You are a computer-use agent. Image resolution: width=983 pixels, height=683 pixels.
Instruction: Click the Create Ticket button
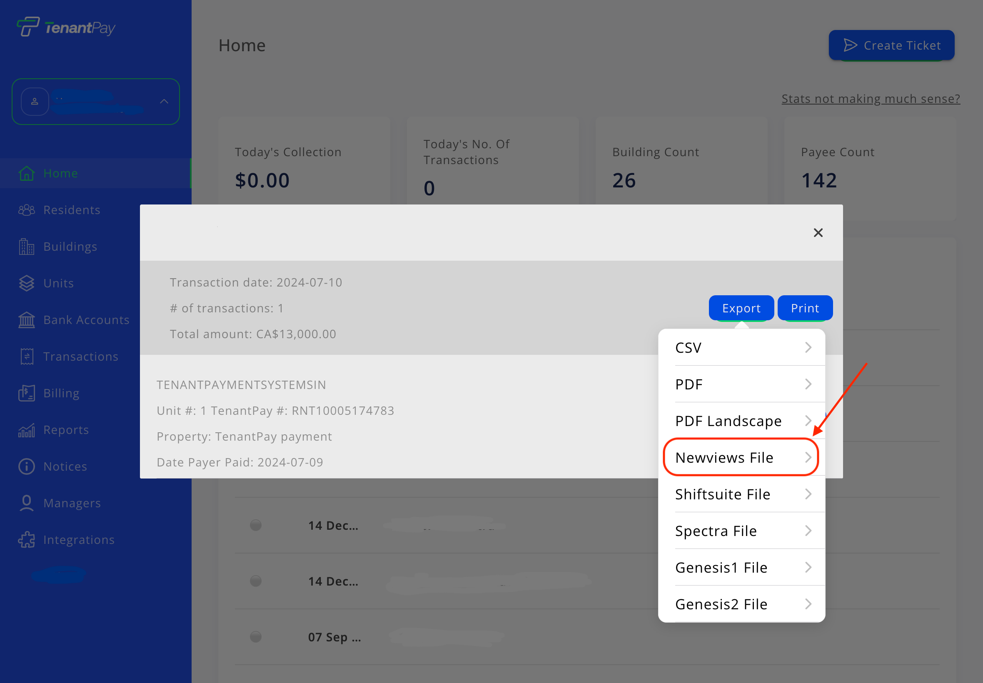pos(891,45)
